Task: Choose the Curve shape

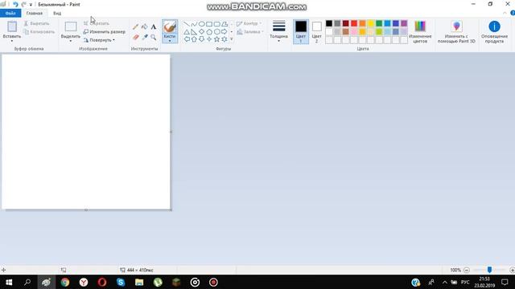Action: point(194,24)
